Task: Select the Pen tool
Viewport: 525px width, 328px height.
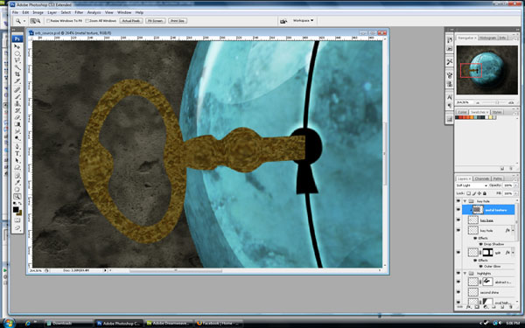Action: click(17, 146)
